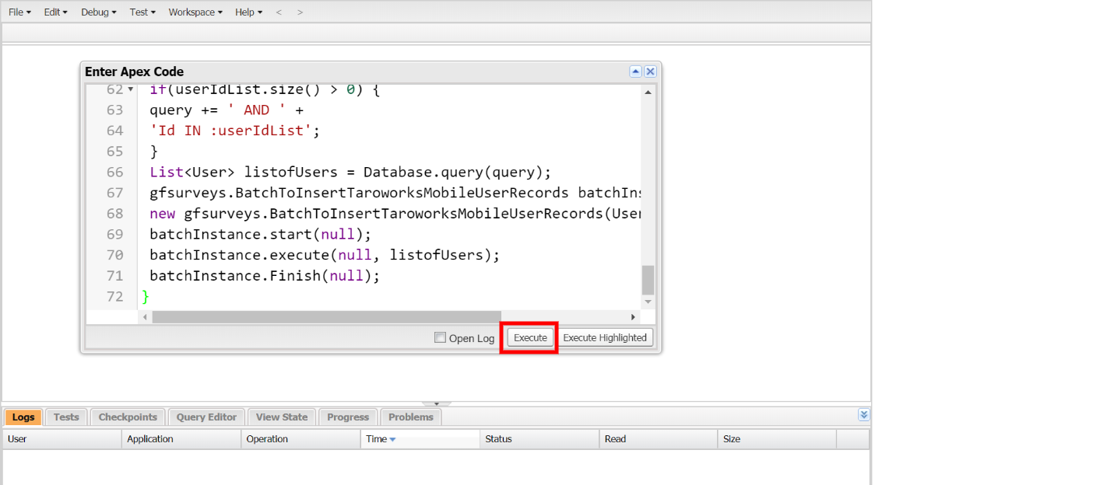Screen dimensions: 1107x485
Task: Click the code editor scroll down arrow
Action: pos(648,302)
